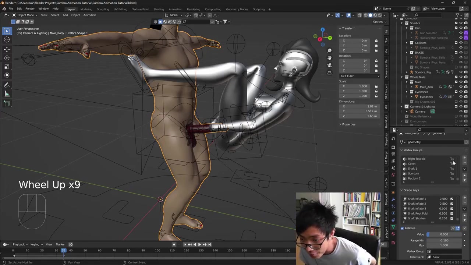
Task: Click the camera view icon in viewport
Action: pyautogui.click(x=329, y=65)
